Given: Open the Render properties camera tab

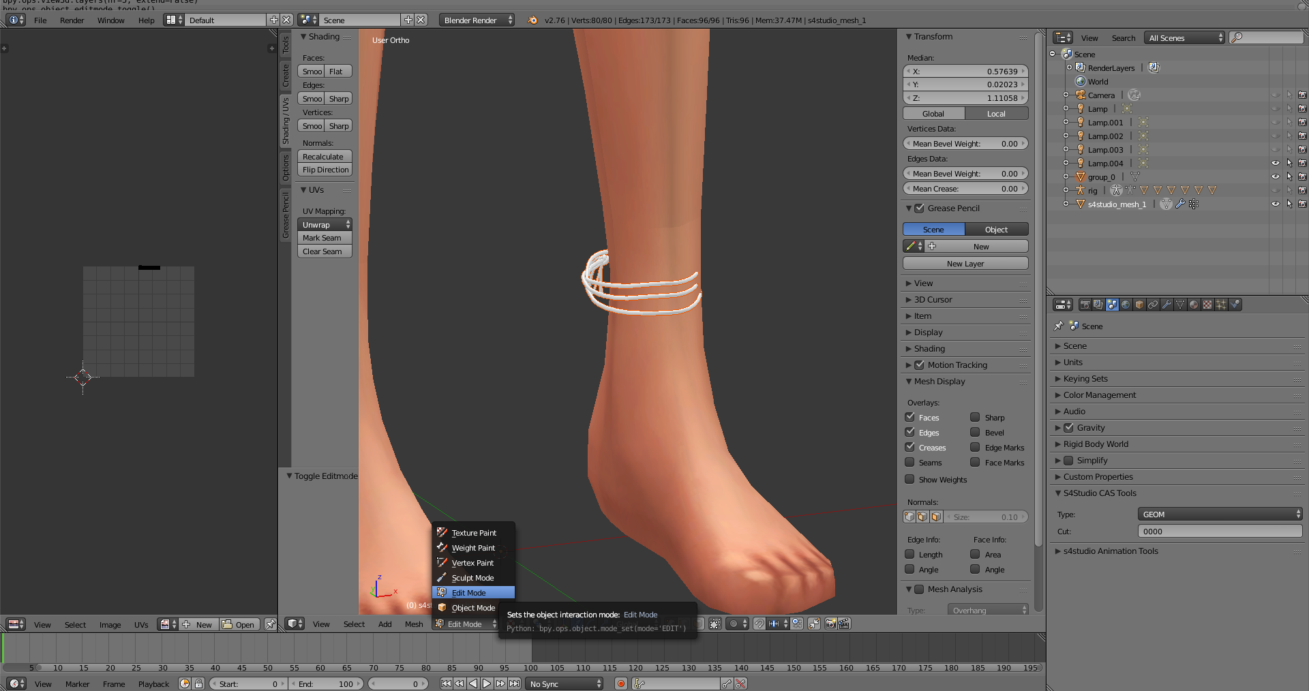Looking at the screenshot, I should click(1085, 305).
